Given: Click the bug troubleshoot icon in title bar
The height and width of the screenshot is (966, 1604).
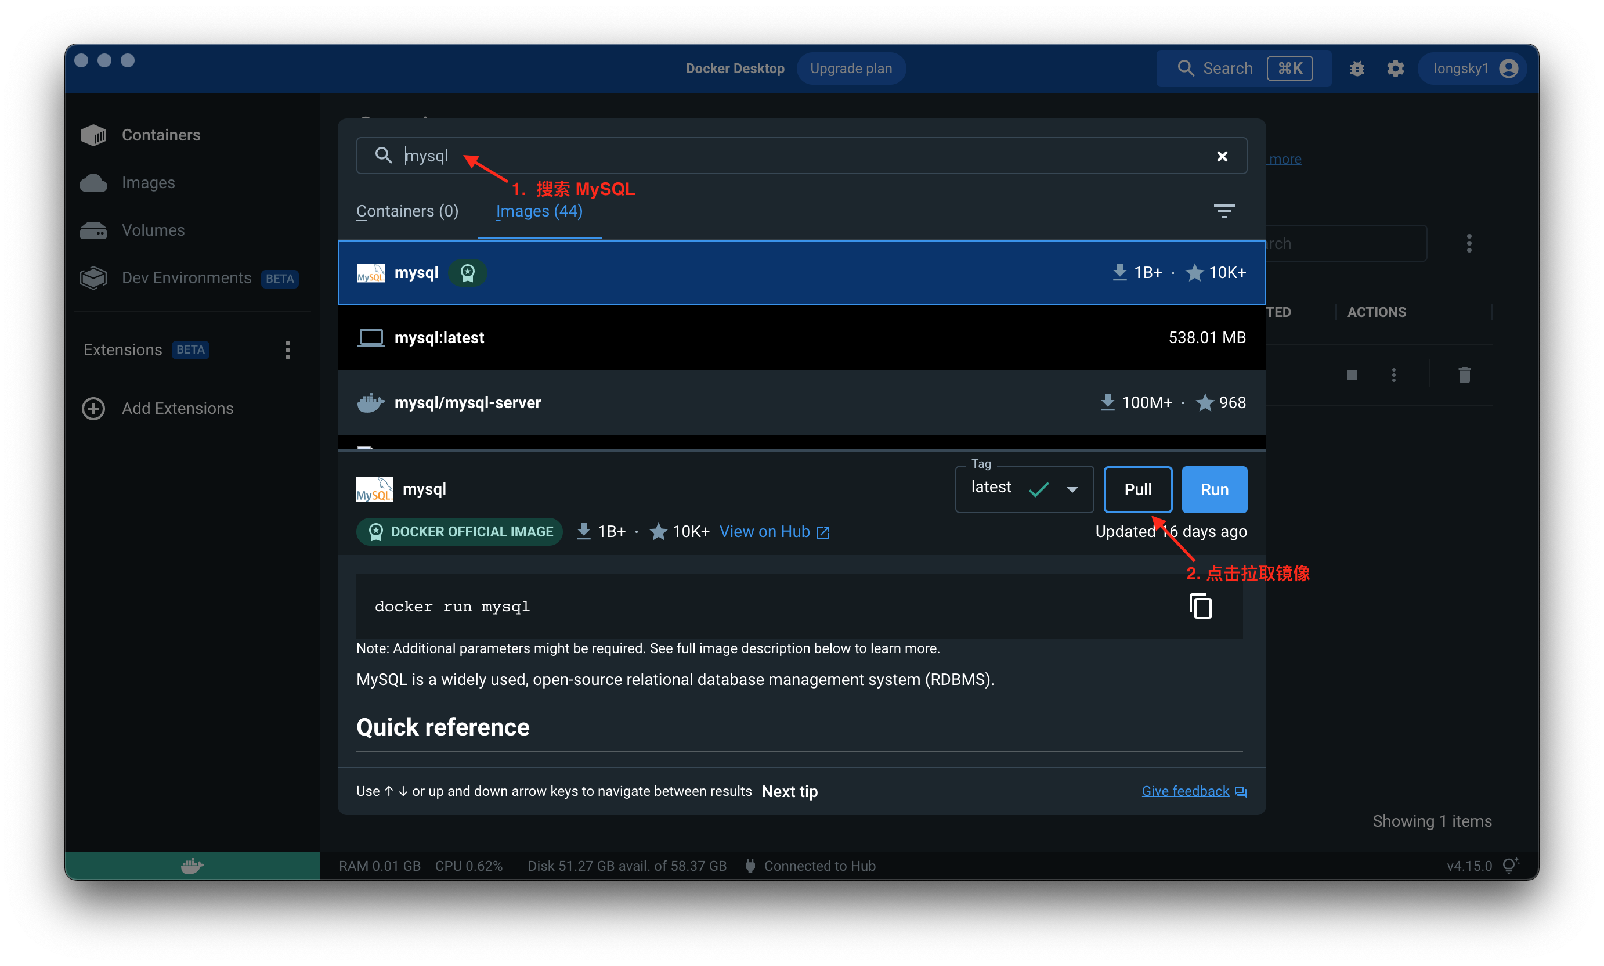Looking at the screenshot, I should 1357,69.
